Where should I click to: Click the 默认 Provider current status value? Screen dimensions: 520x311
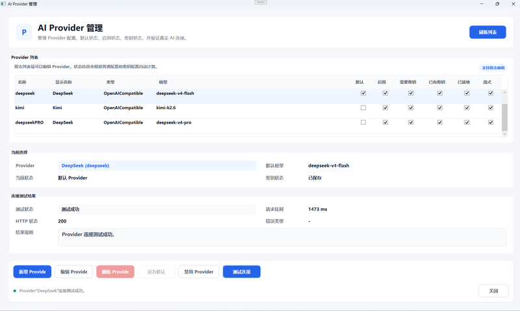tap(73, 178)
